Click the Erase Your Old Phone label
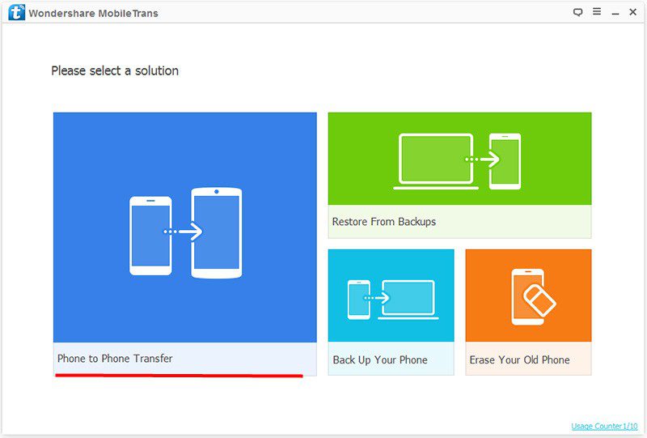 pos(519,360)
